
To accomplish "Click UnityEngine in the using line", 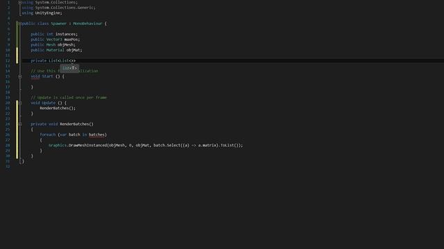I will point(47,13).
